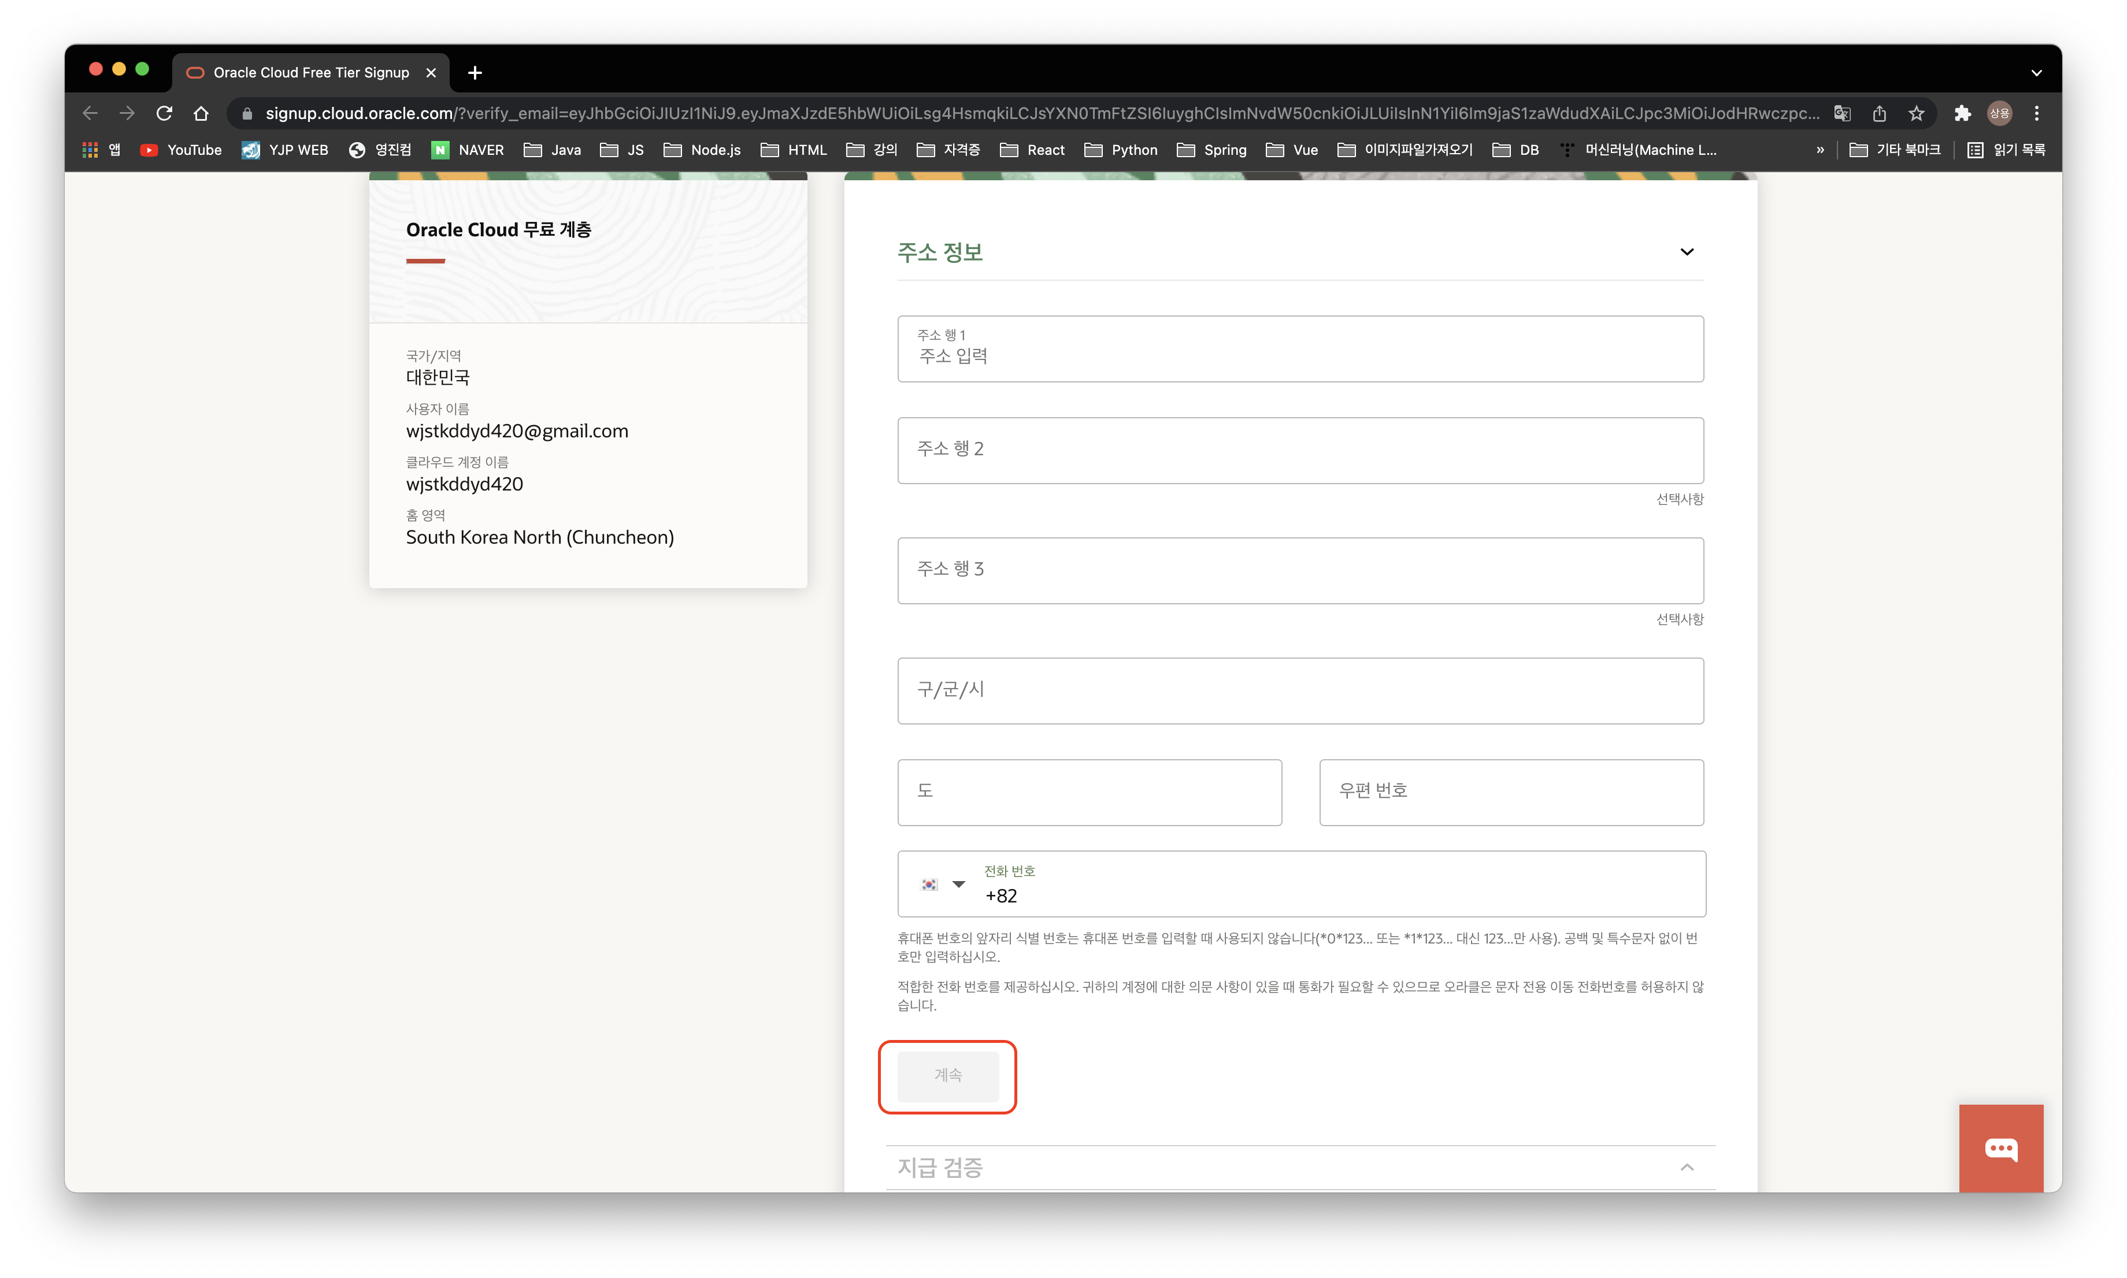Click the 계속 continue button
Screen dimensions: 2127x1278
tap(948, 1075)
